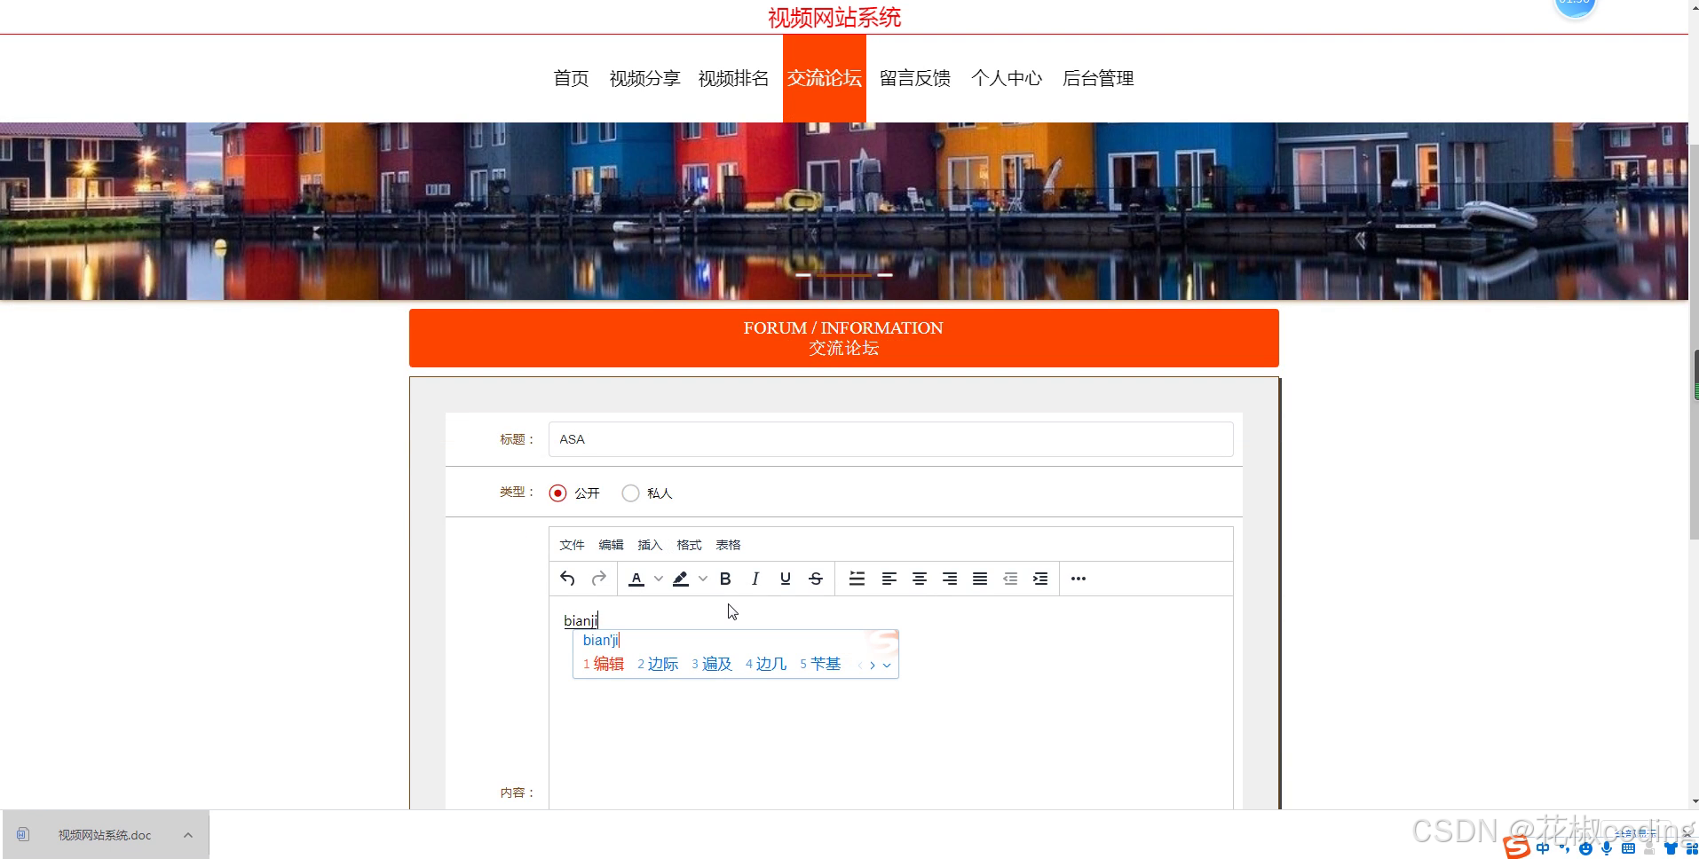Click the font color swatch icon
This screenshot has width=1699, height=859.
coord(637,578)
